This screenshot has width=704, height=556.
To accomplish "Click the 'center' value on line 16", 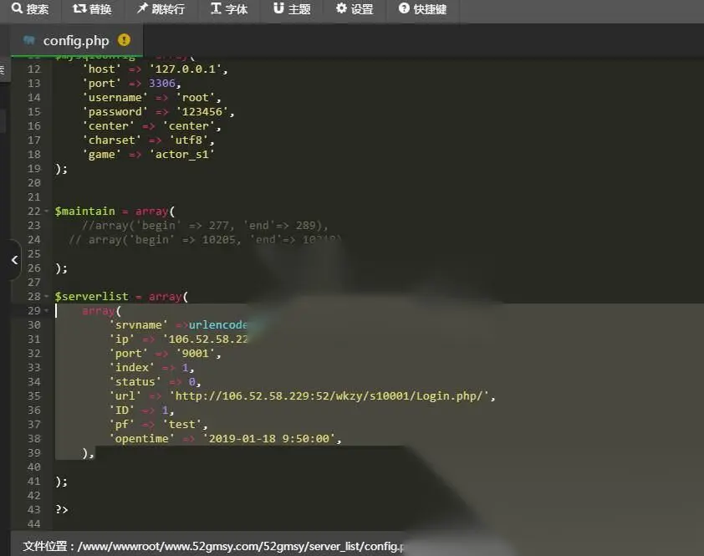I will (189, 126).
